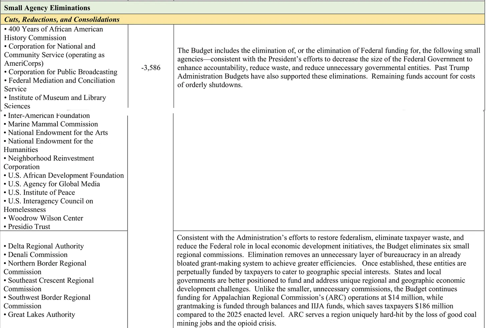Viewport: 486px width, 328px height.
Task: Click the "400 Years of African American" entry
Action: 55,29
